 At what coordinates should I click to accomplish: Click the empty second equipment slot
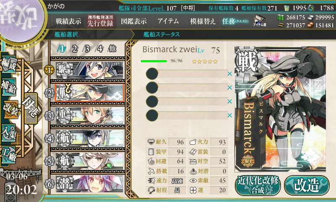pyautogui.click(x=186, y=88)
